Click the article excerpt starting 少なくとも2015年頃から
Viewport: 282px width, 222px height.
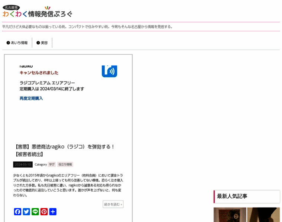68,185
